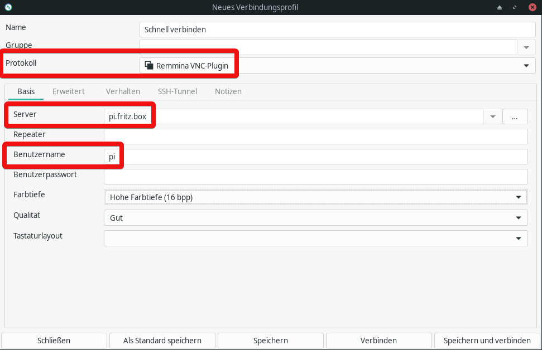Click the maximize window icon
Image resolution: width=542 pixels, height=350 pixels.
515,7
